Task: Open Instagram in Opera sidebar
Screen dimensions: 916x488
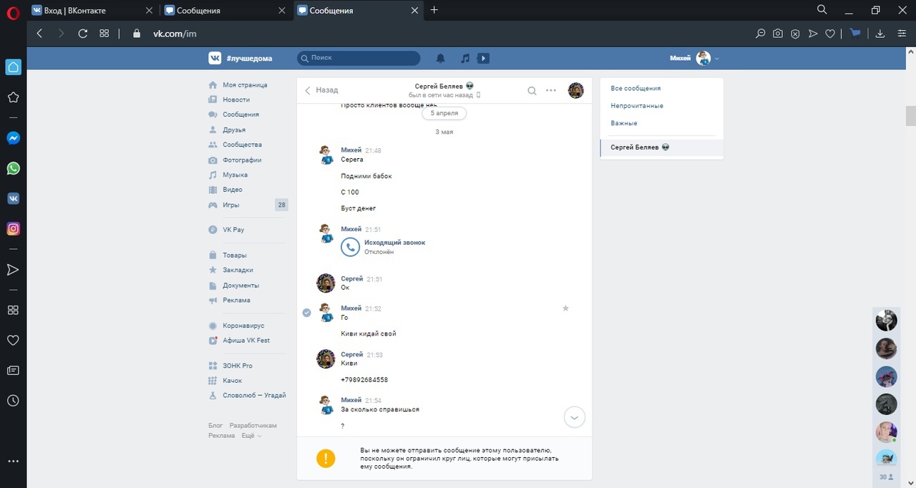Action: pos(13,229)
